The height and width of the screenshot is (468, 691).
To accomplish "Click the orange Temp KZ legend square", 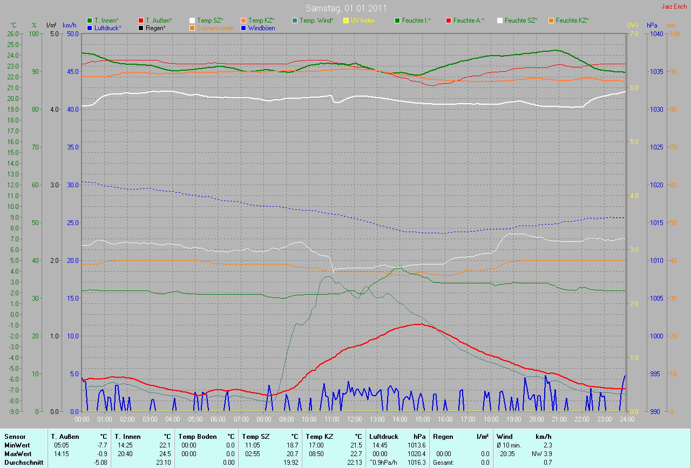I will pos(243,21).
